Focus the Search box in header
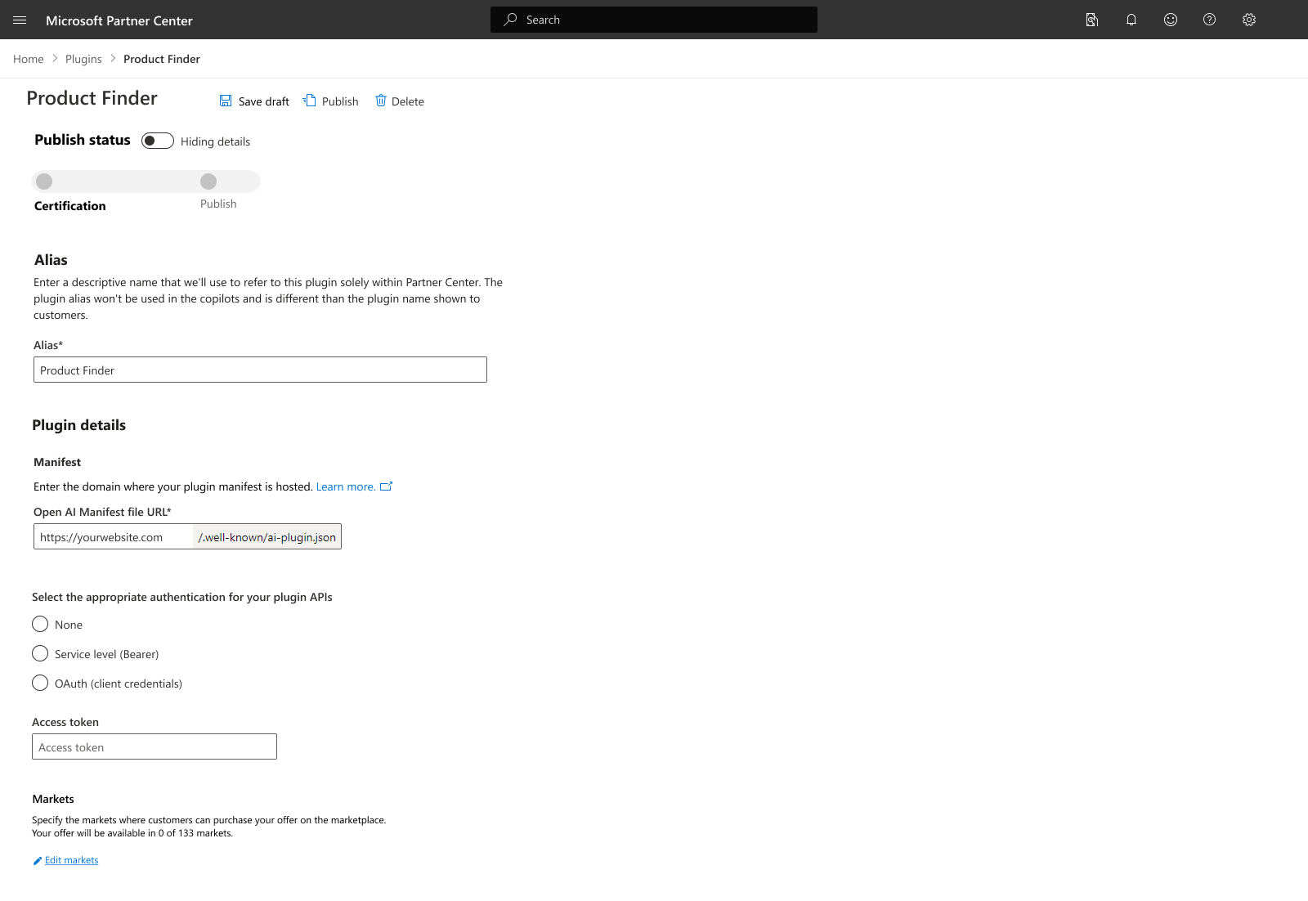The image size is (1308, 901). point(654,20)
